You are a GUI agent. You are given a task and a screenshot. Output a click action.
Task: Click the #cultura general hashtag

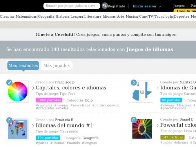(106, 105)
